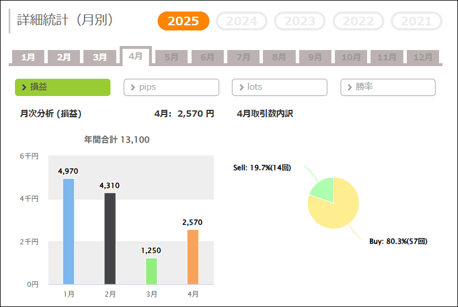The width and height of the screenshot is (458, 307).
Task: Click the Sell: 19.7%(14回) label
Action: [x=262, y=168]
